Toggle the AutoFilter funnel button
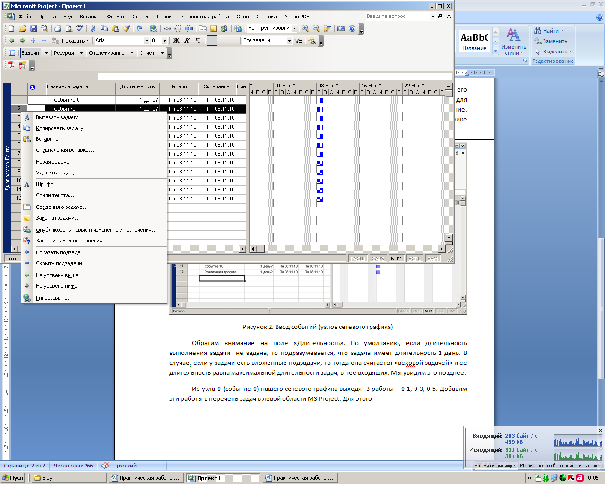The image size is (605, 484). (298, 41)
